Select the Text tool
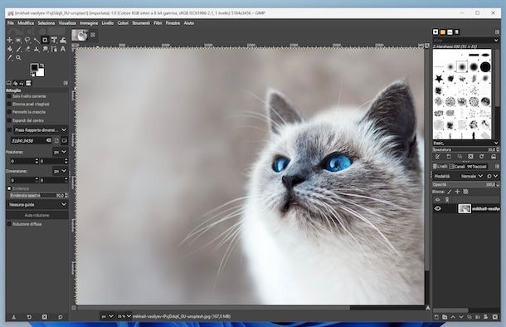The width and height of the screenshot is (506, 327). [63, 49]
